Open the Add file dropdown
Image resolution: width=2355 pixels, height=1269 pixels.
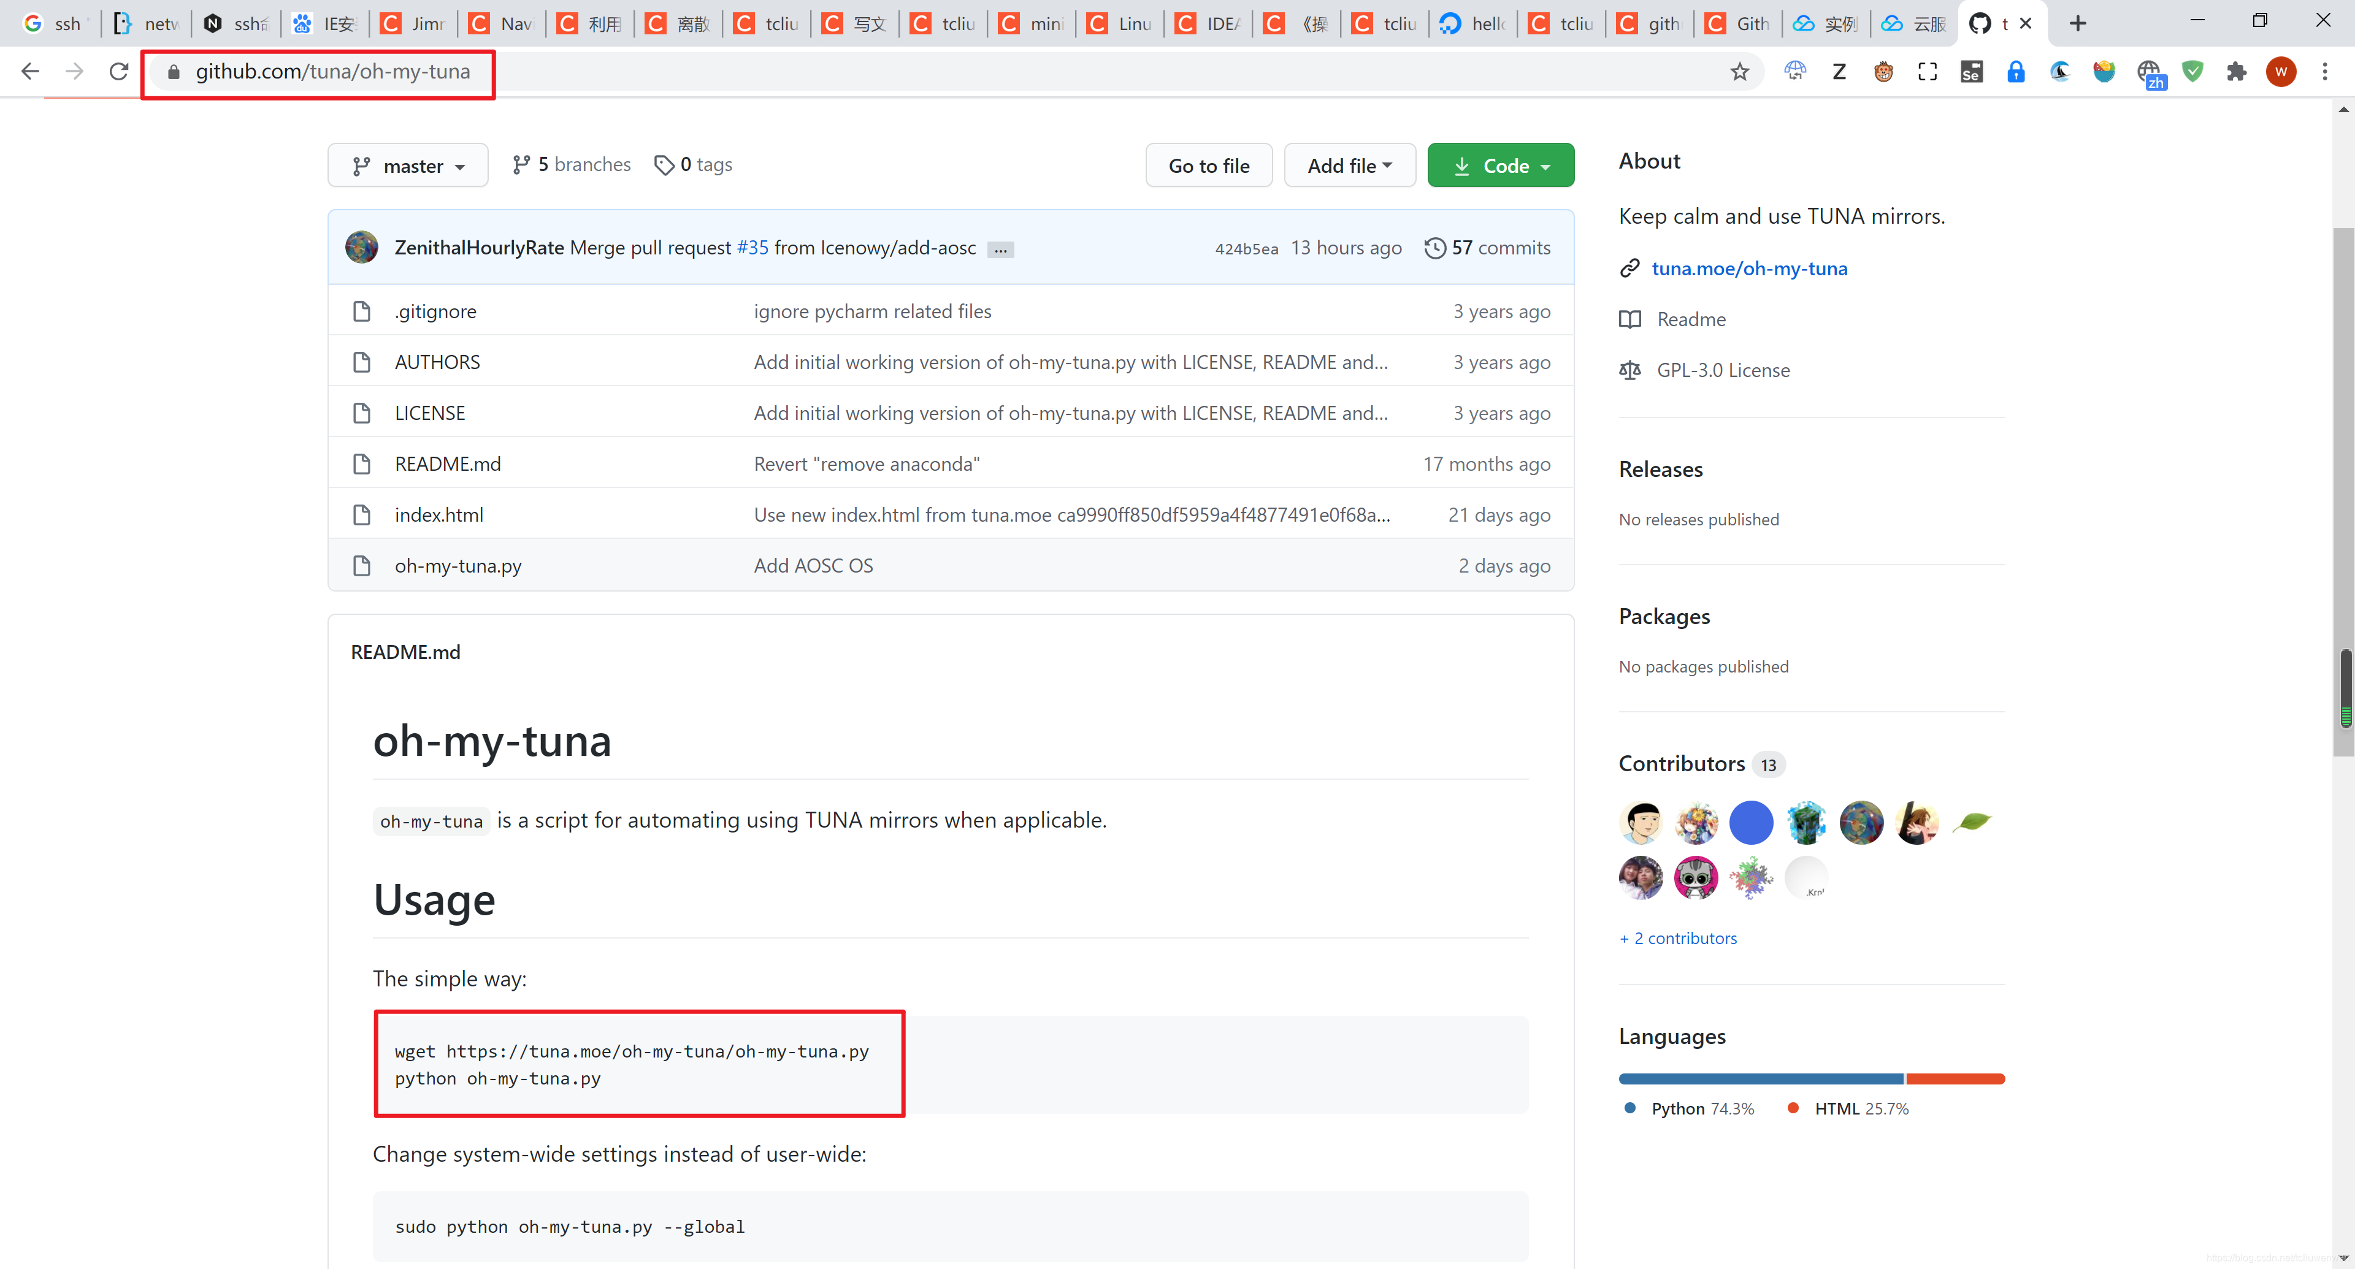pos(1349,166)
